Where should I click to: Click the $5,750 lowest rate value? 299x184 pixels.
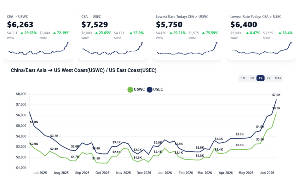[x=169, y=25]
